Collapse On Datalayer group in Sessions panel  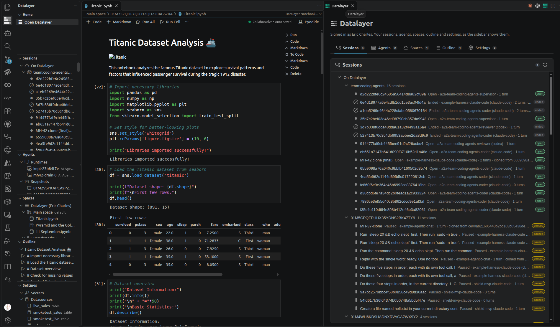click(339, 77)
